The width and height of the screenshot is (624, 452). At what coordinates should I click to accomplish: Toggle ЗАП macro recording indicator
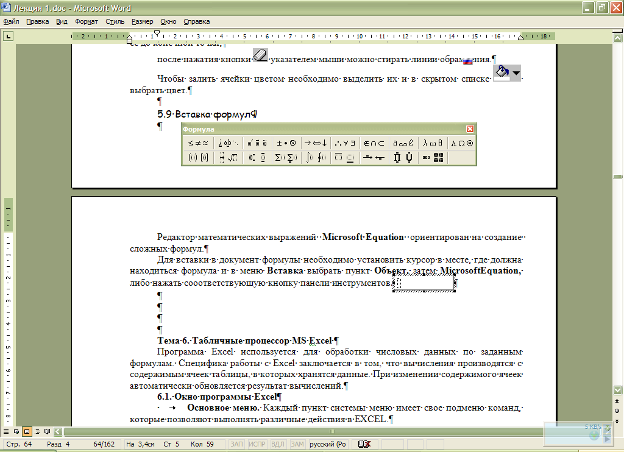click(x=236, y=444)
